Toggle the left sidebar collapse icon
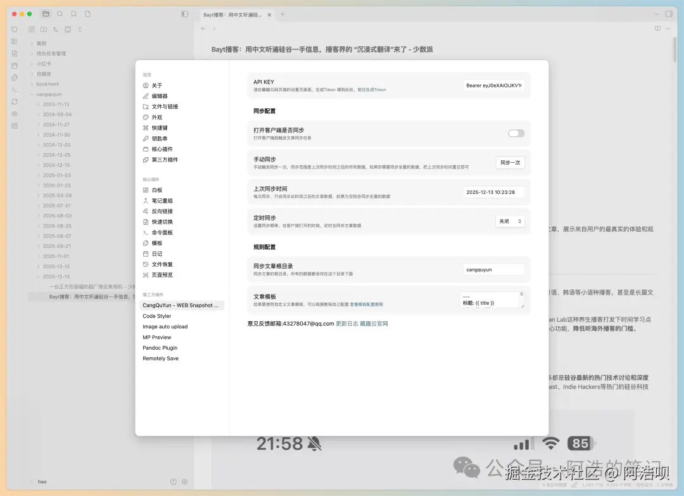The image size is (684, 496). (184, 14)
